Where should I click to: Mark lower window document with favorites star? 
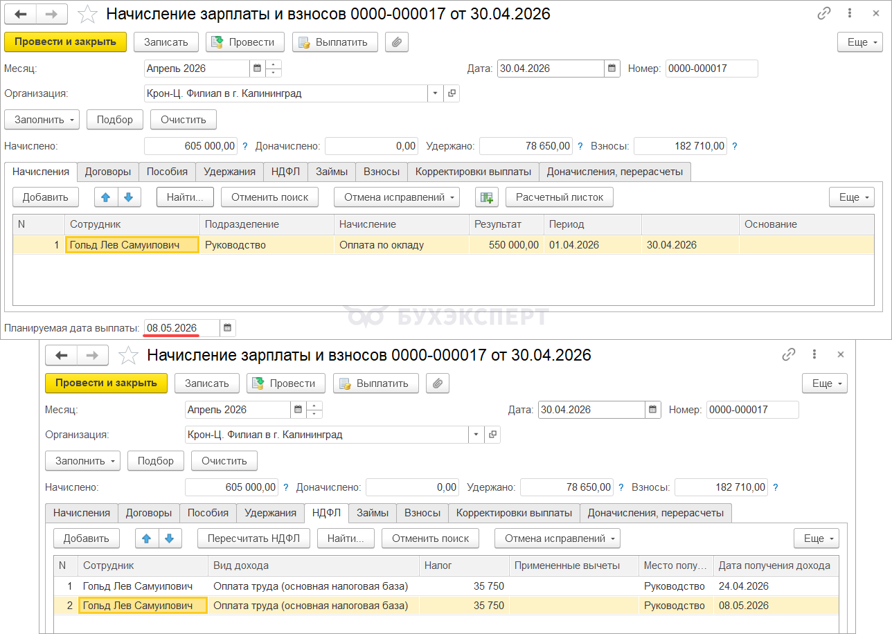click(x=128, y=355)
